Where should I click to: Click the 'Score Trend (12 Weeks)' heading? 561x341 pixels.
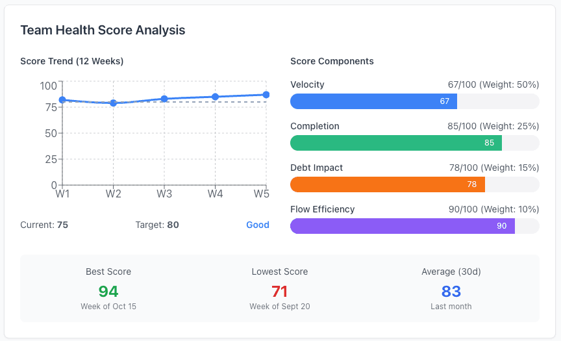[x=72, y=61]
